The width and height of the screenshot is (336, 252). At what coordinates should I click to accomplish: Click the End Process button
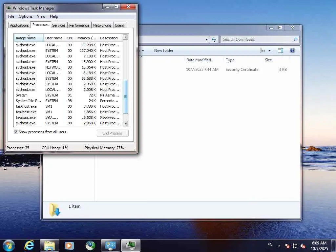pos(113,133)
